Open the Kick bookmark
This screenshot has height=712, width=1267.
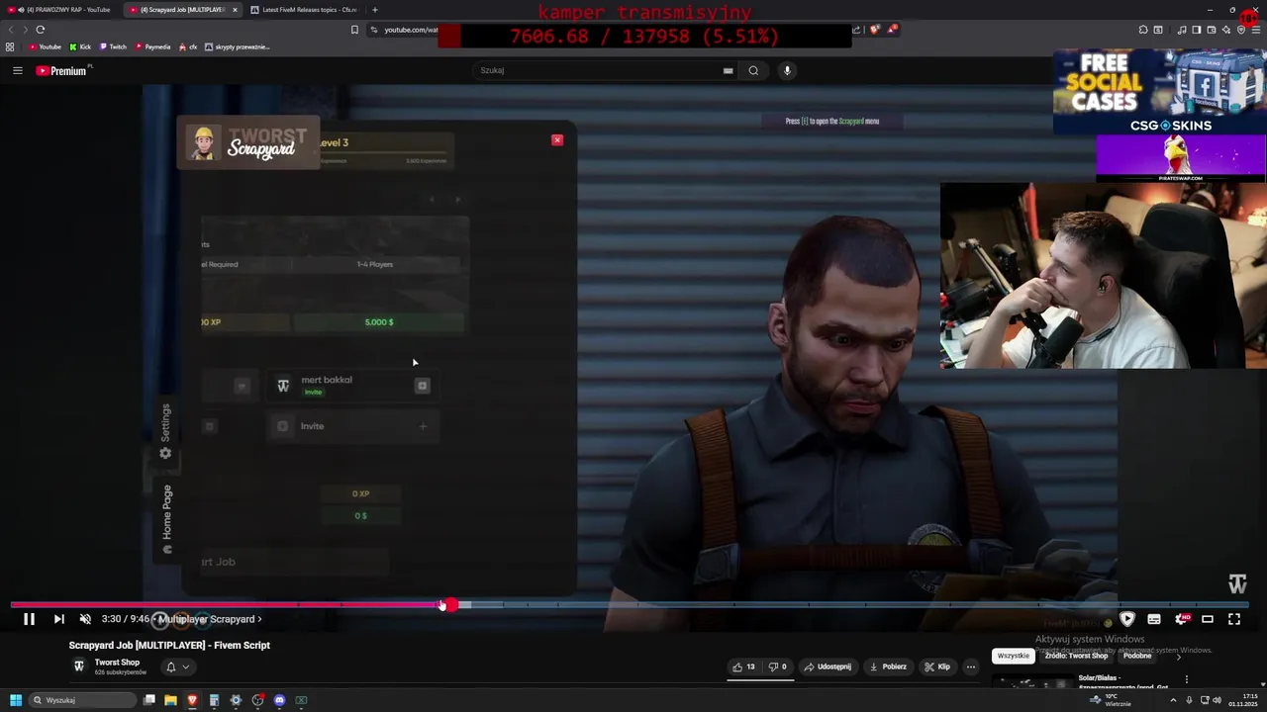pos(80,46)
